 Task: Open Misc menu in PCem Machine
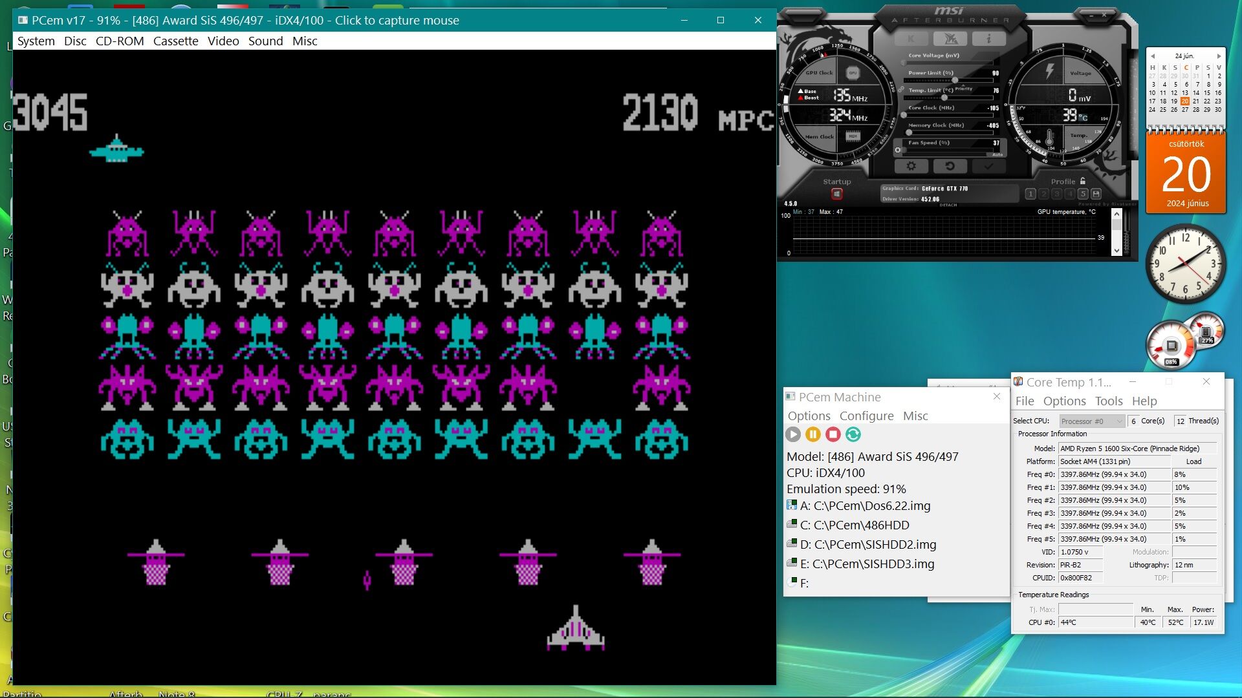tap(915, 416)
